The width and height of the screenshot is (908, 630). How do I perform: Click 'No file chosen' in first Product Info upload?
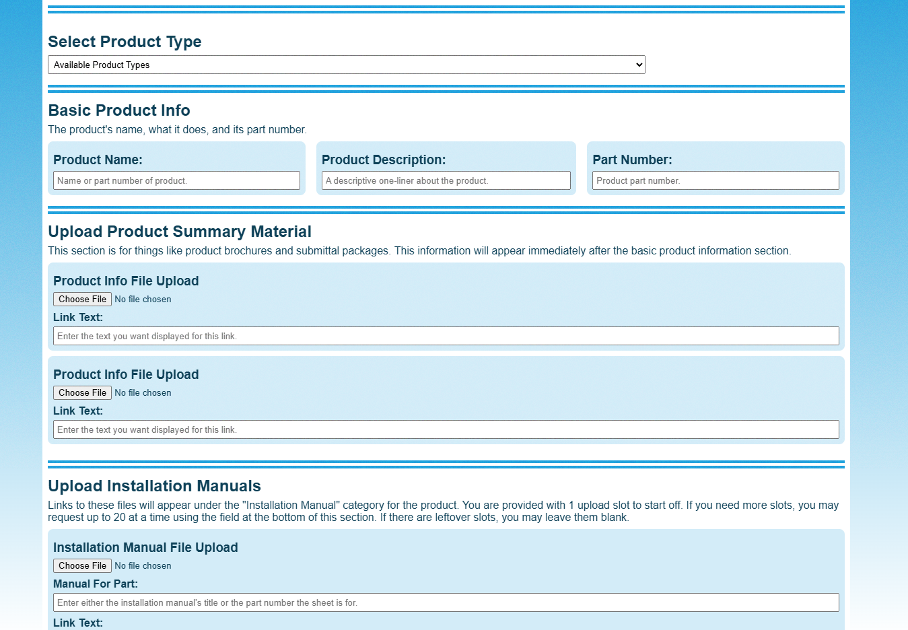point(143,300)
